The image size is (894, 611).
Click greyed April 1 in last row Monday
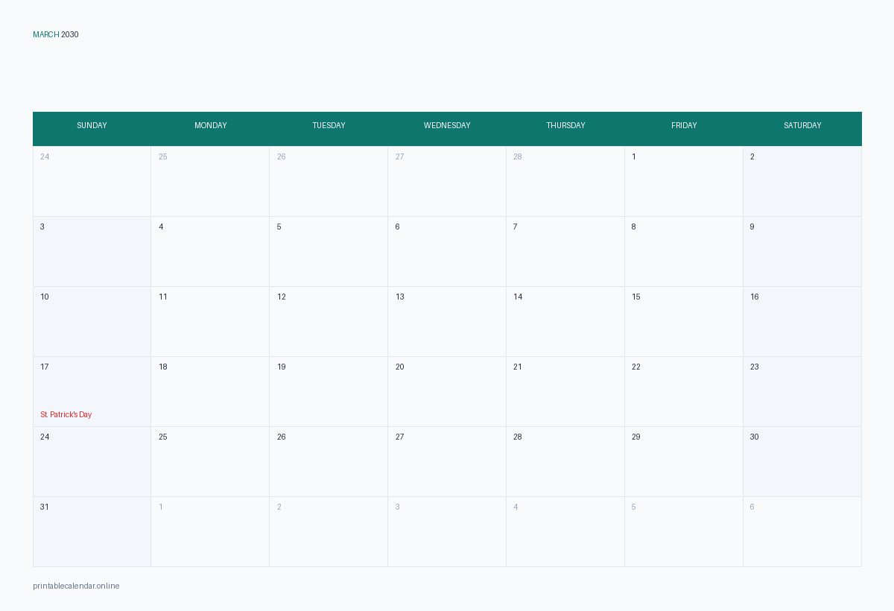click(210, 531)
